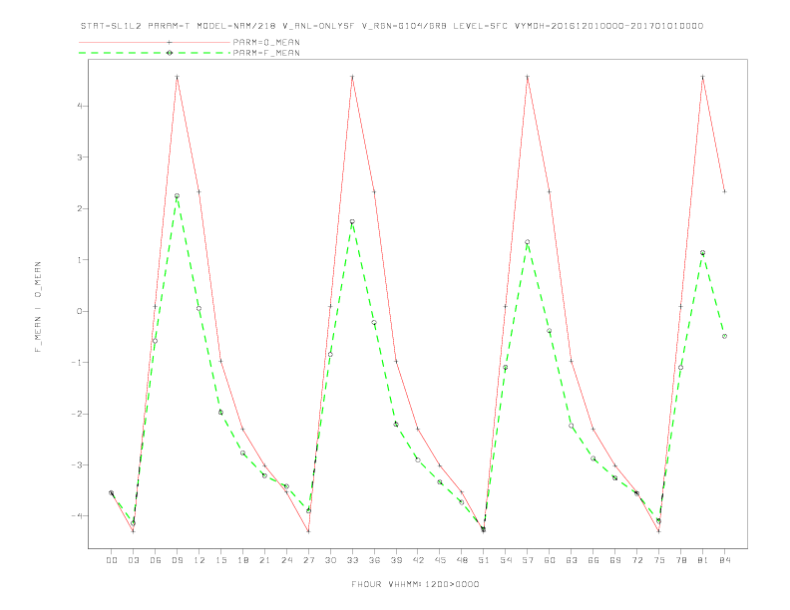790x610 pixels.
Task: Click x-axis tick label 00
Action: [112, 560]
